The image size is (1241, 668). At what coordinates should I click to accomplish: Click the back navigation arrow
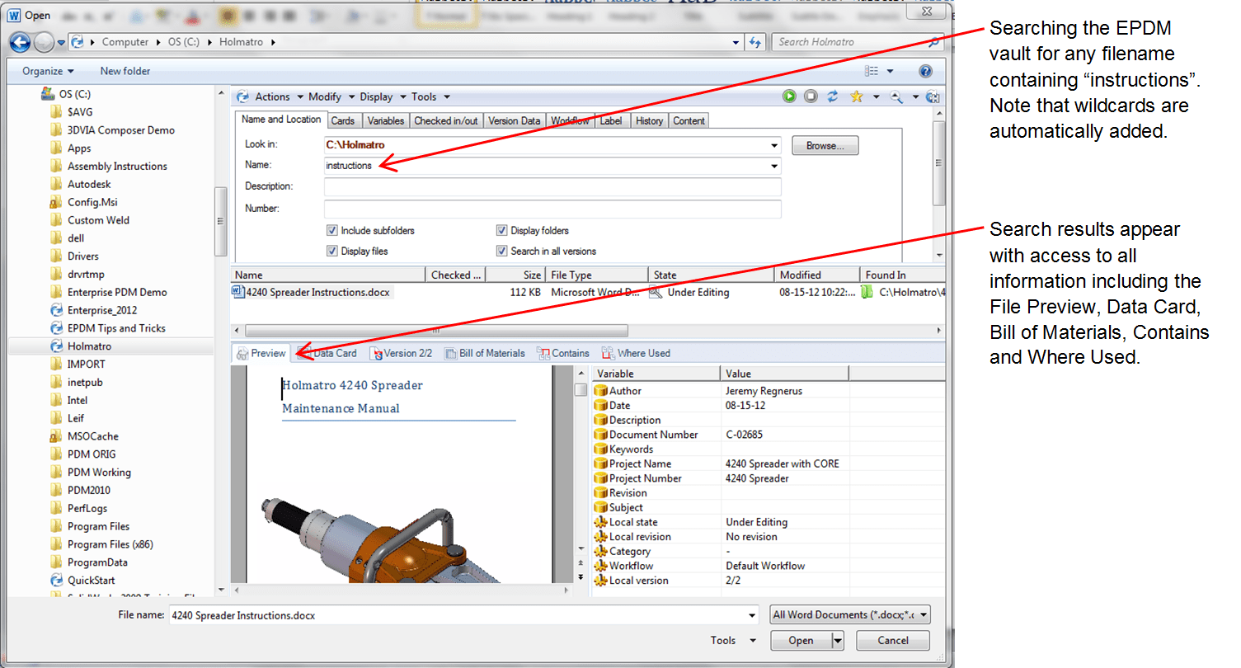(21, 42)
